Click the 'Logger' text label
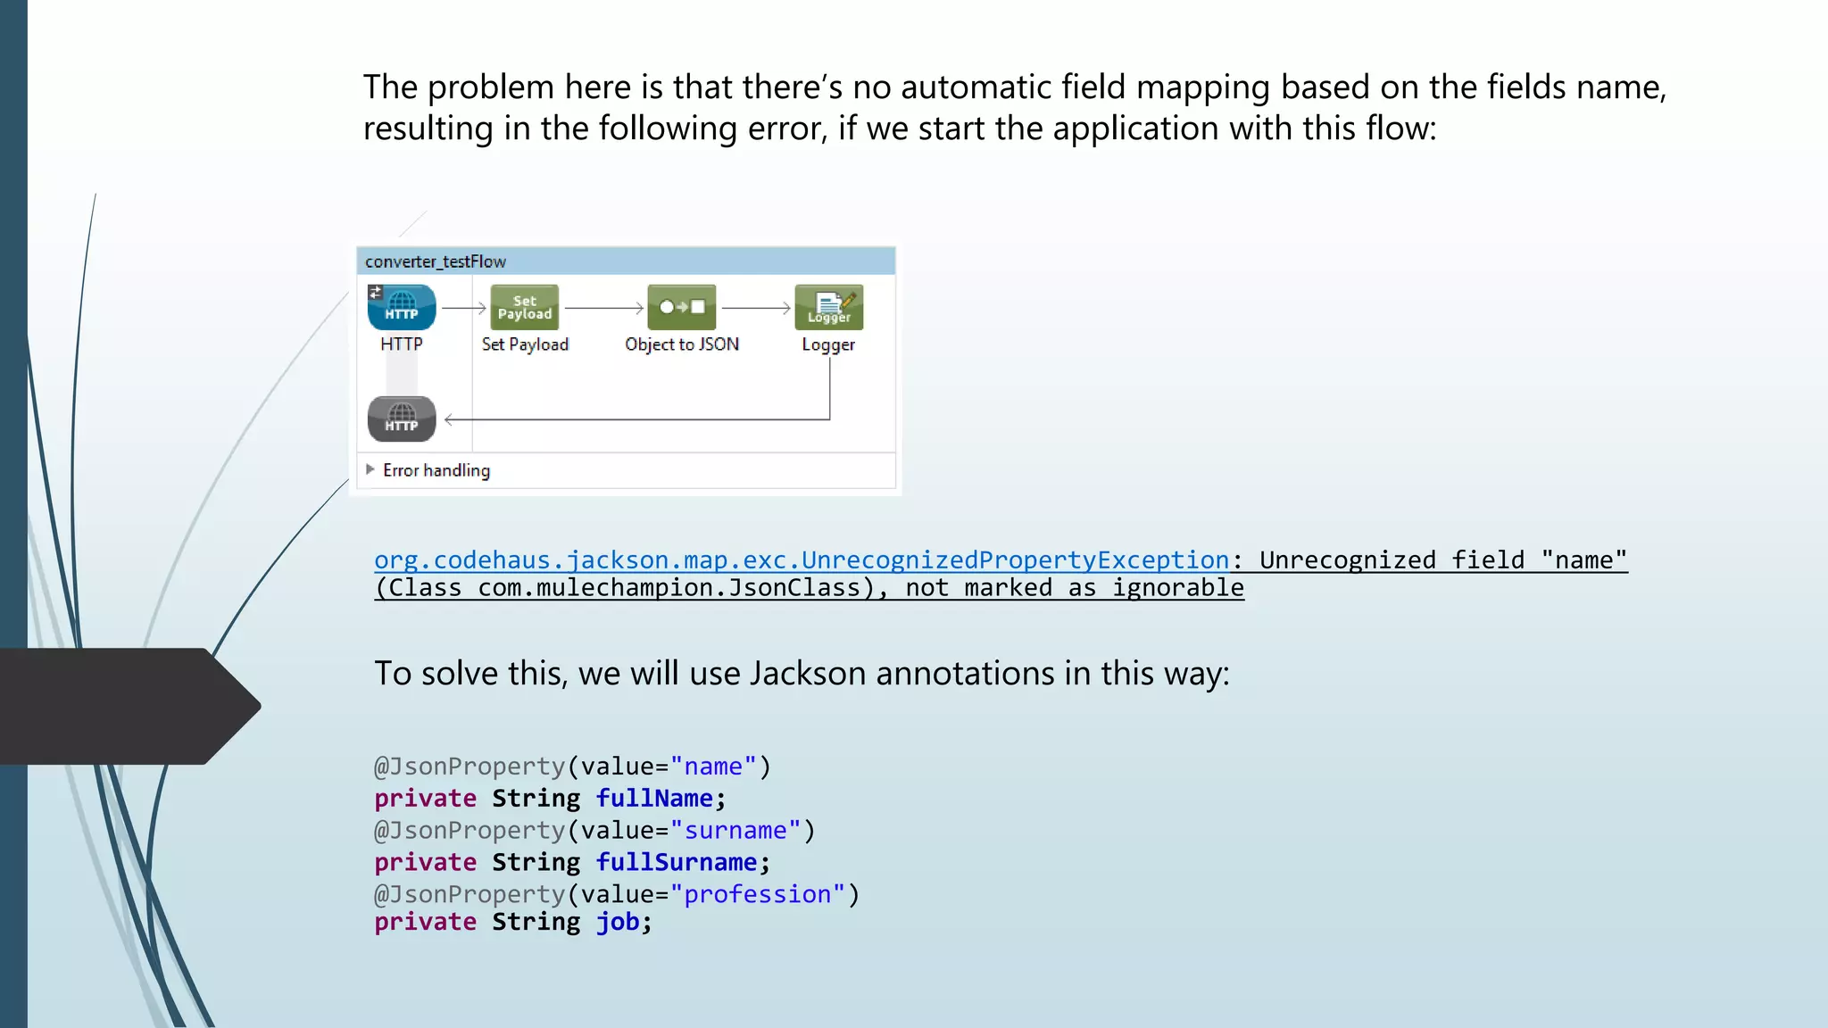Screen dimensions: 1828x1028 828,344
